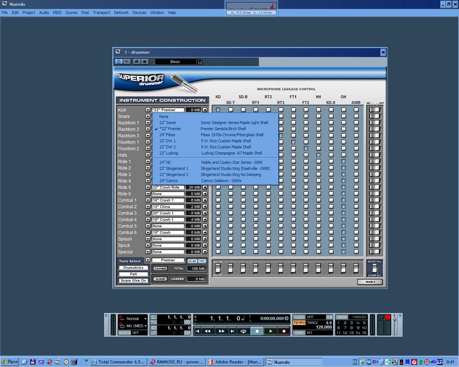
Task: Choose None in the kick list
Action: tap(215, 116)
